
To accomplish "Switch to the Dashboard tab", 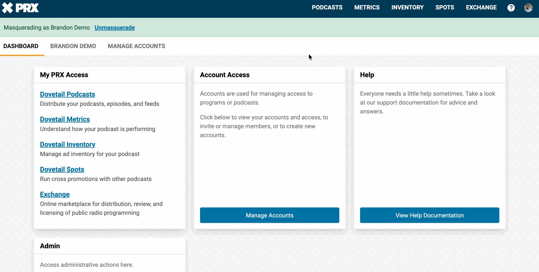I will [21, 46].
